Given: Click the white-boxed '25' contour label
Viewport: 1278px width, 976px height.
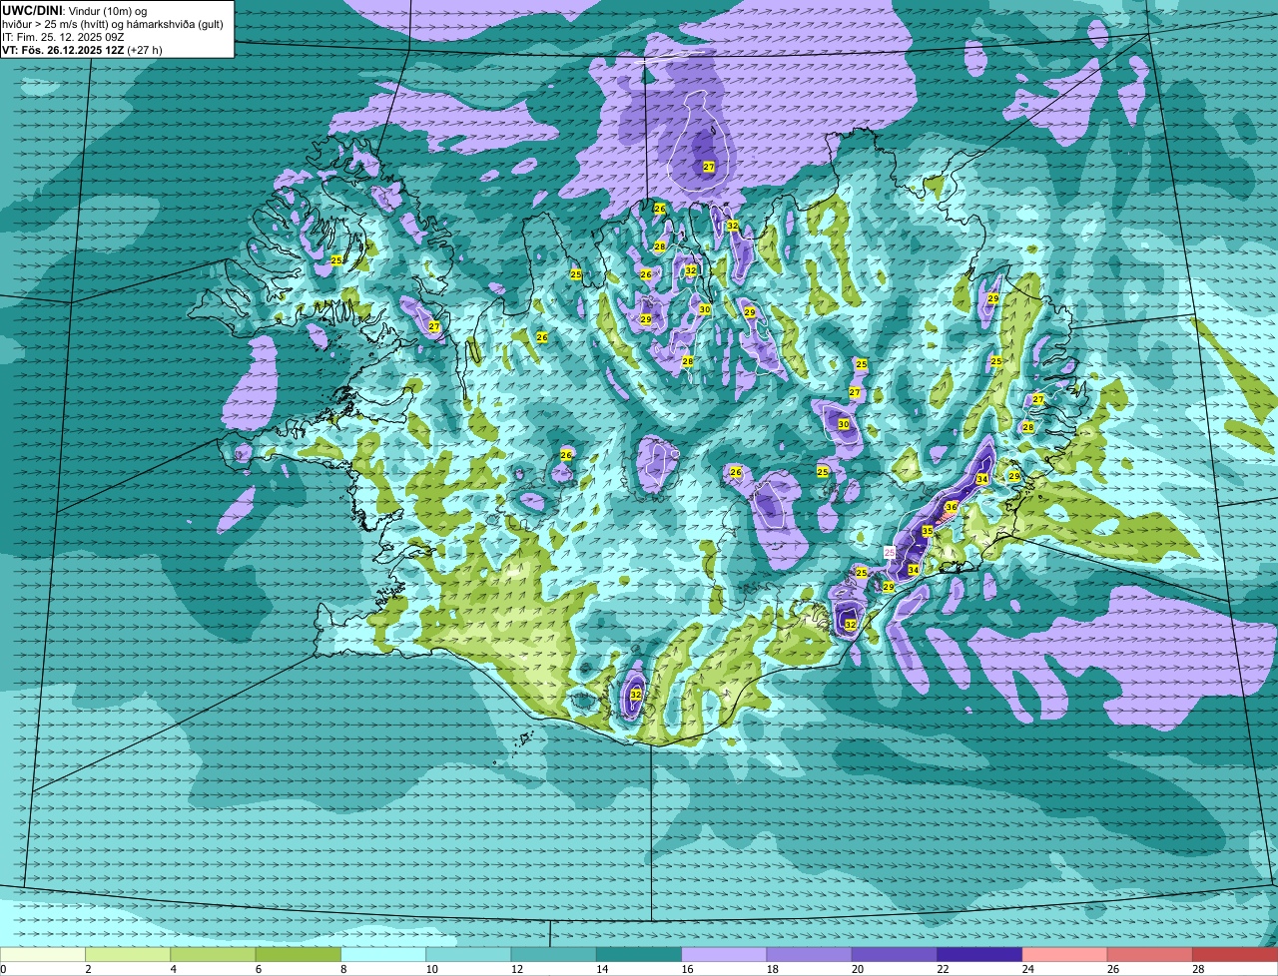Looking at the screenshot, I should 890,552.
